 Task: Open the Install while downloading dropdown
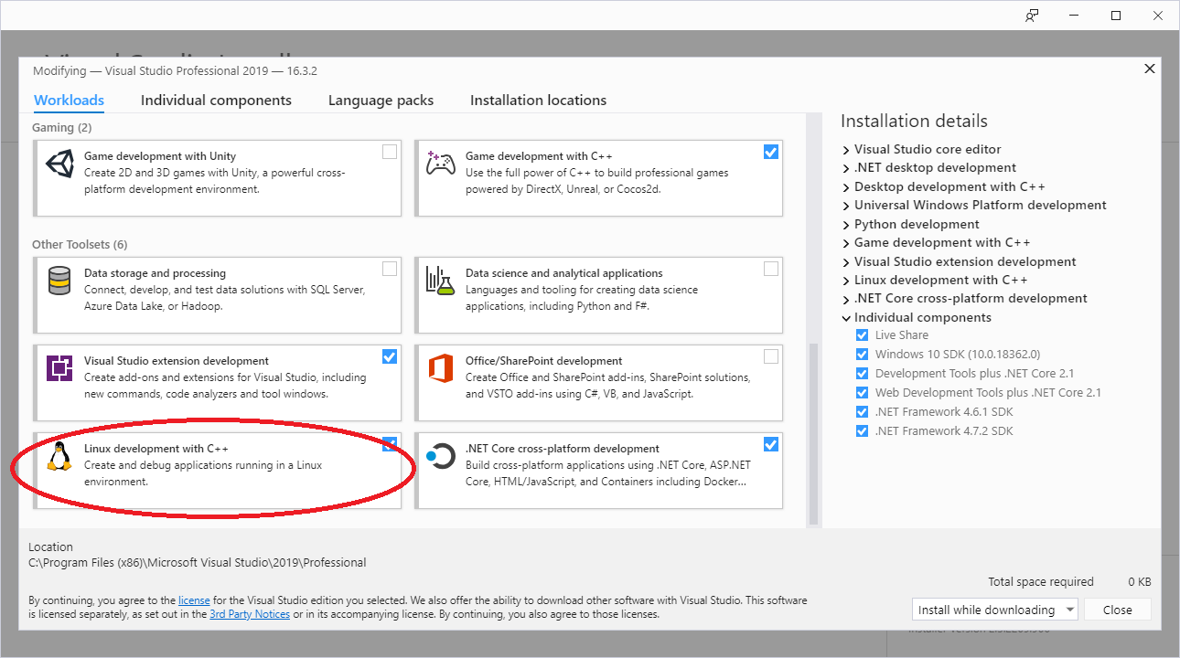click(1070, 609)
